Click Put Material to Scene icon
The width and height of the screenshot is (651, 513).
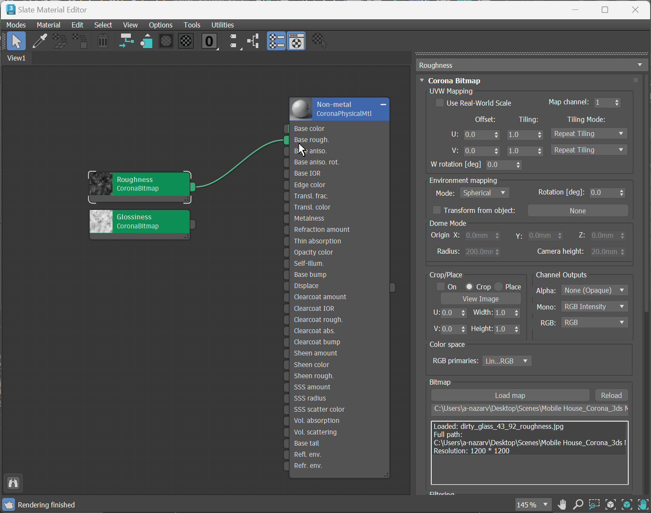(x=60, y=41)
